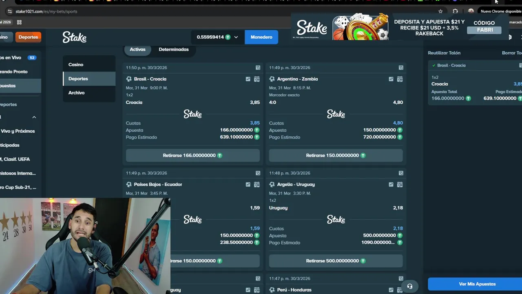Click Nuevo Chrome disponible update button
The height and width of the screenshot is (294, 522).
(500, 11)
